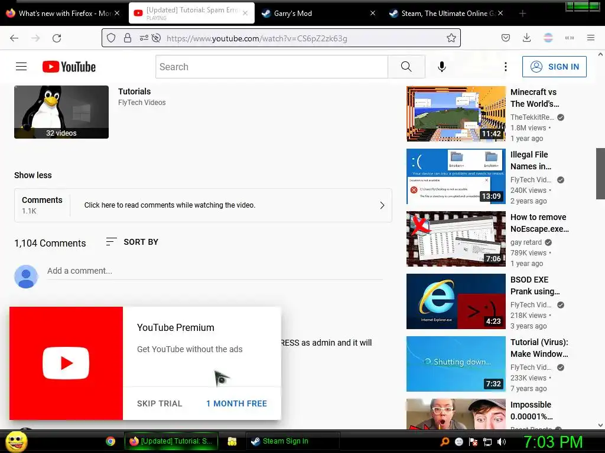Open the Firefox hamburger application menu
Image resolution: width=605 pixels, height=453 pixels.
click(590, 38)
